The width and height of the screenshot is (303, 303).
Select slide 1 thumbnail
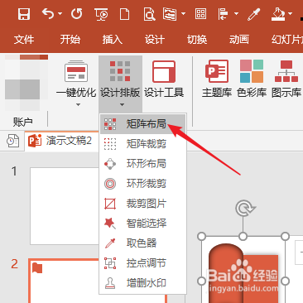pos(65,206)
